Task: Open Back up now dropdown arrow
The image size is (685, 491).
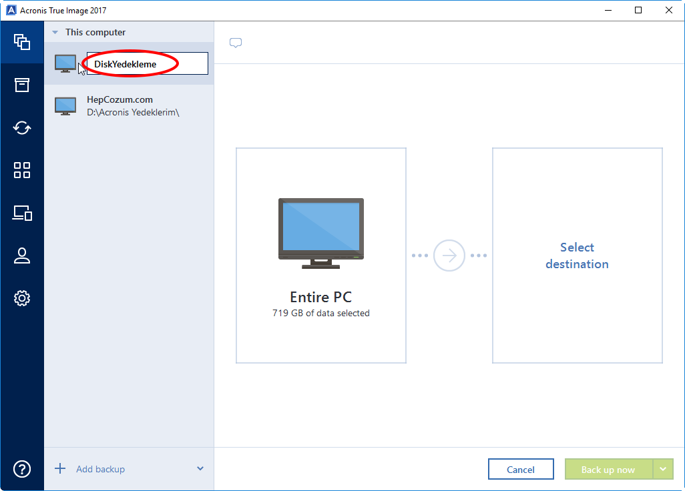Action: pos(663,469)
